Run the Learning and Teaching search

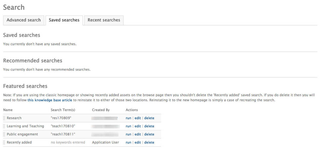pos(128,126)
